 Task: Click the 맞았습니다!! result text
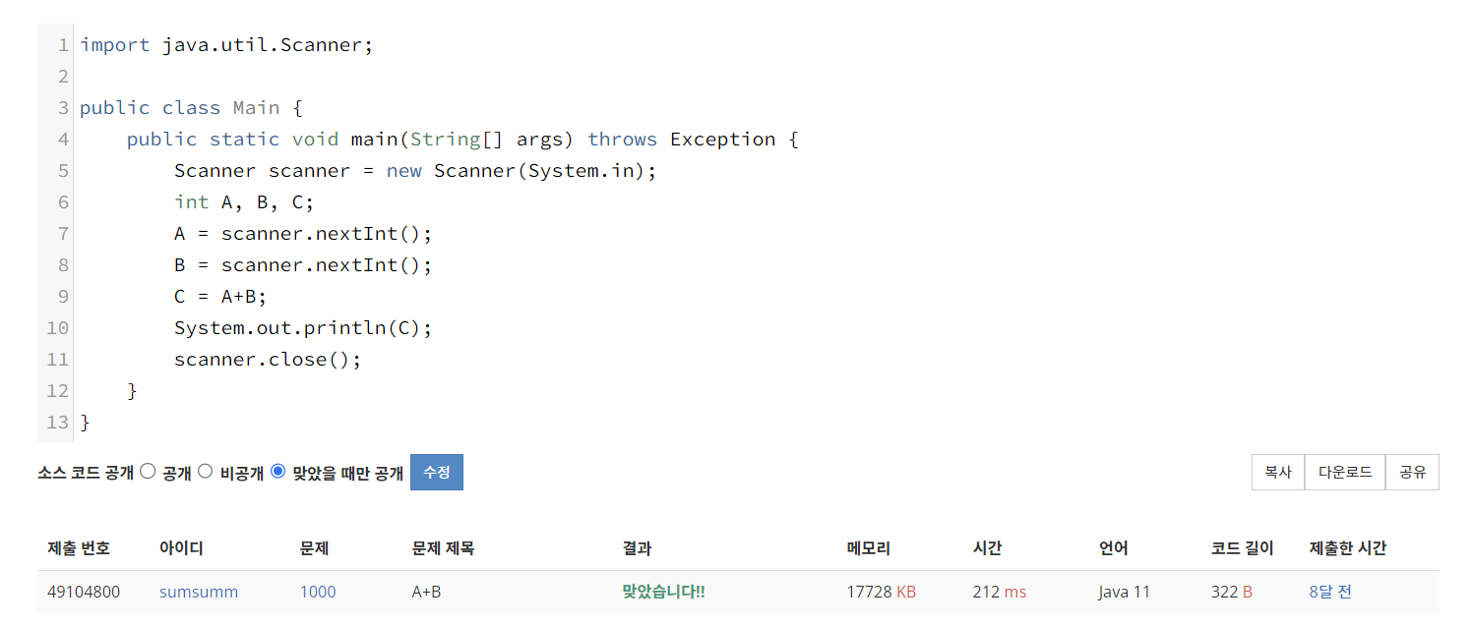coord(663,592)
